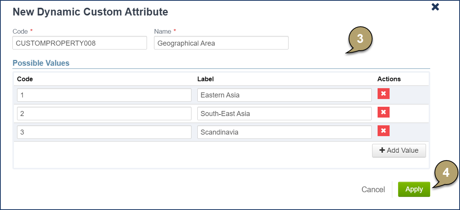
Task: Delete the Eastern Asia value row
Action: (383, 94)
